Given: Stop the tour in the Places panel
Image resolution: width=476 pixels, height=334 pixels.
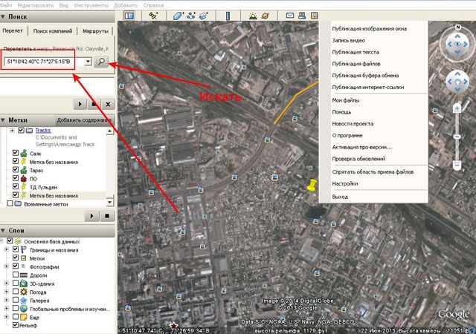Looking at the screenshot, I should [x=107, y=216].
